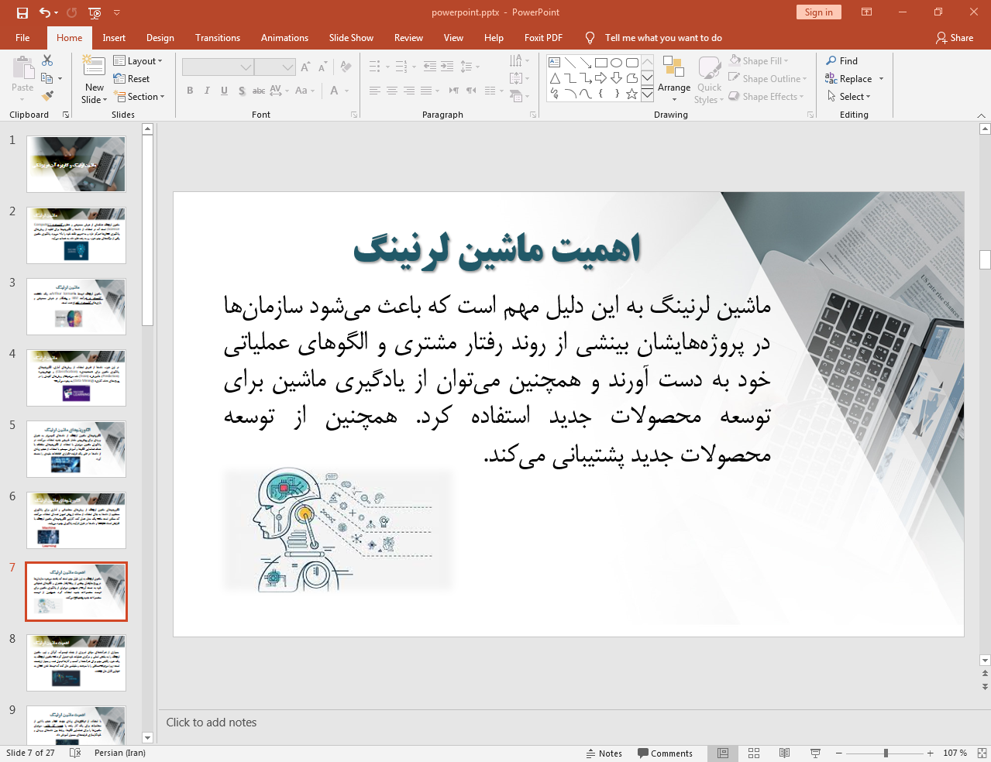Open the Font Color picker
This screenshot has height=762, width=991.
click(x=335, y=91)
